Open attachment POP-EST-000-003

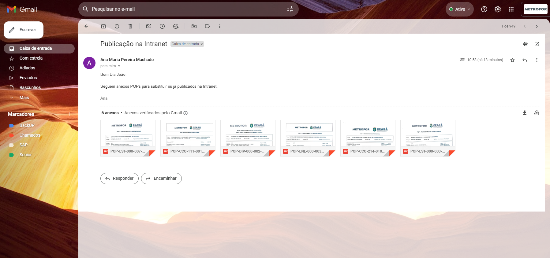pyautogui.click(x=428, y=138)
